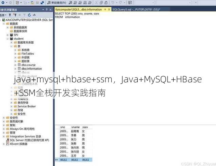
Task: Select the Integration Services 目录 folder
Action: coord(25,137)
